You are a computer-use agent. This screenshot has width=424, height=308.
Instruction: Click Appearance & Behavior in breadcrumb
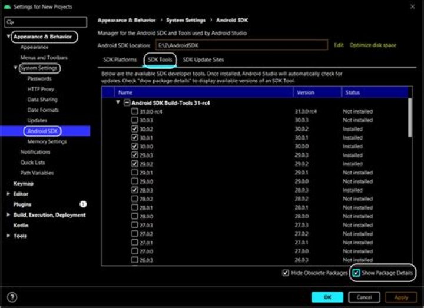point(127,20)
